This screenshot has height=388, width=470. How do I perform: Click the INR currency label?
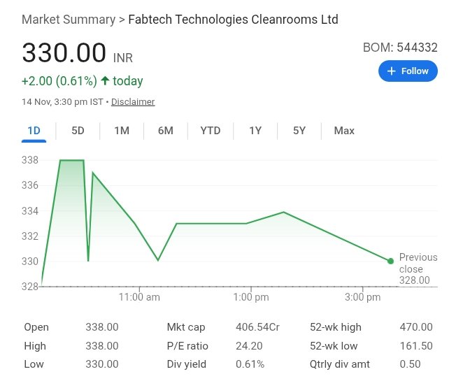[x=123, y=58]
